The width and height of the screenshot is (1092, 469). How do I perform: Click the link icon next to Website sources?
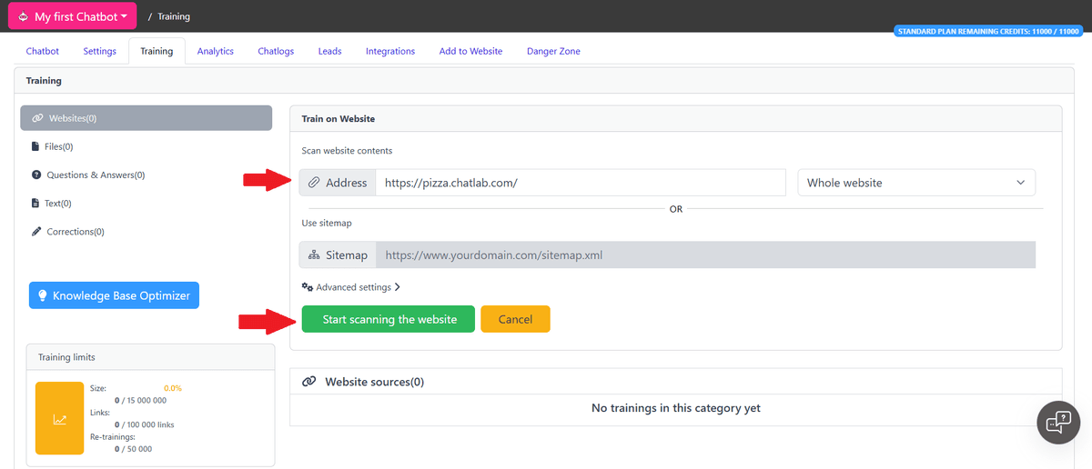[x=309, y=382]
